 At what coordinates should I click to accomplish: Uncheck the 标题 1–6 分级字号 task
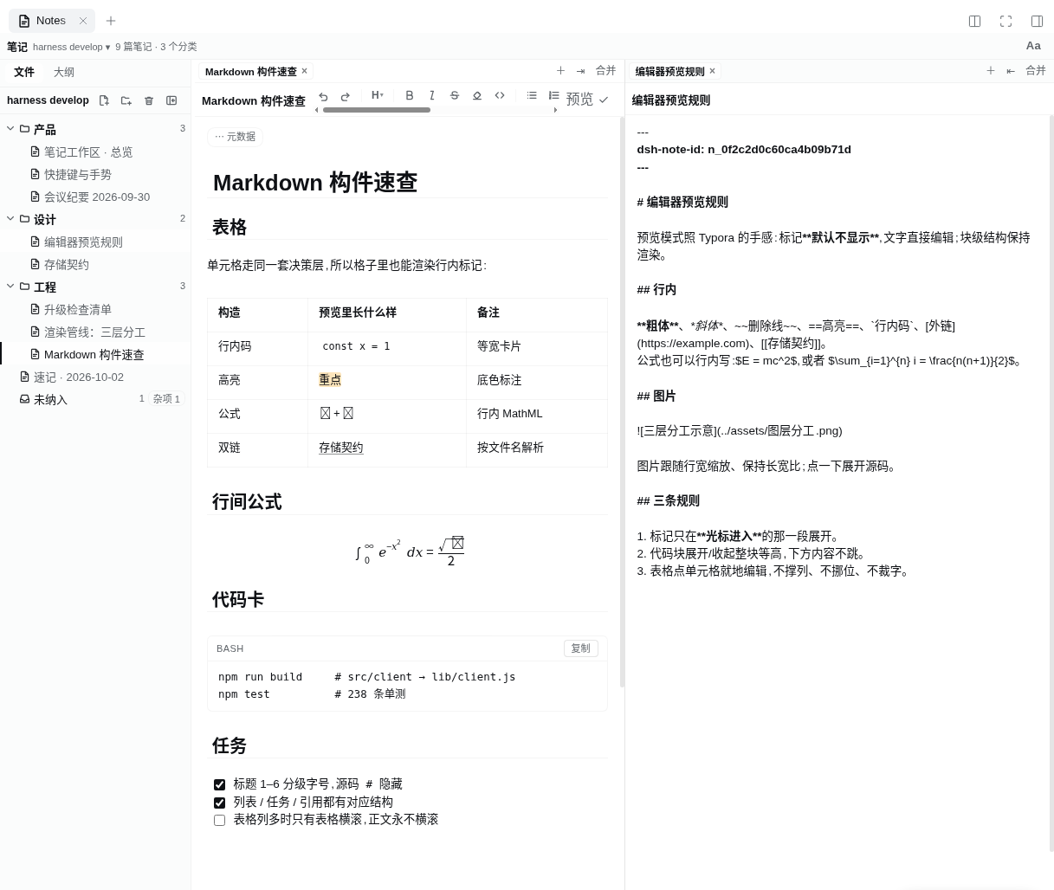coord(219,784)
